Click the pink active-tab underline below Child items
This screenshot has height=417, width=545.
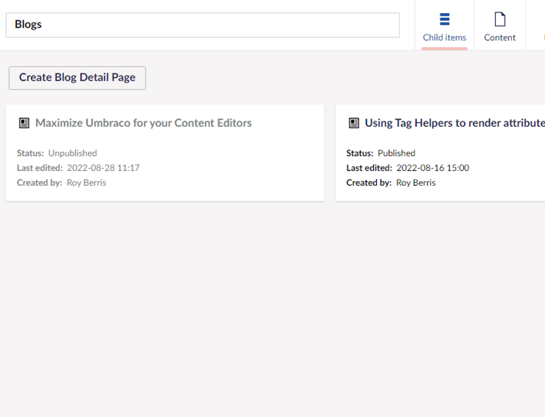[444, 49]
